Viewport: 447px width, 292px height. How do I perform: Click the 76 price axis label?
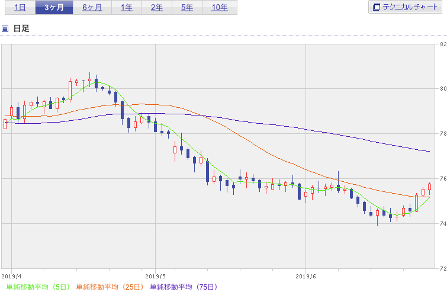tap(443, 178)
